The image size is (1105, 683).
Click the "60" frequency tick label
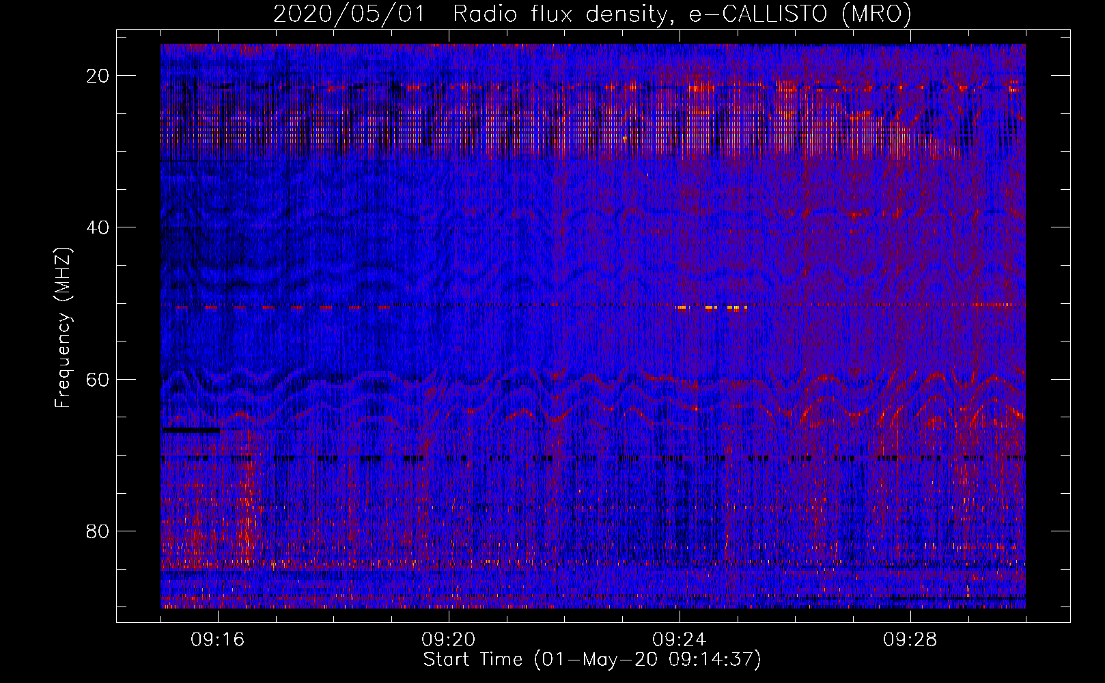point(98,379)
